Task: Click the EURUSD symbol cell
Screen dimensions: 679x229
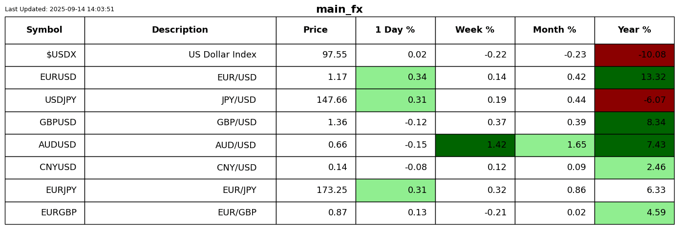Action: pyautogui.click(x=44, y=77)
